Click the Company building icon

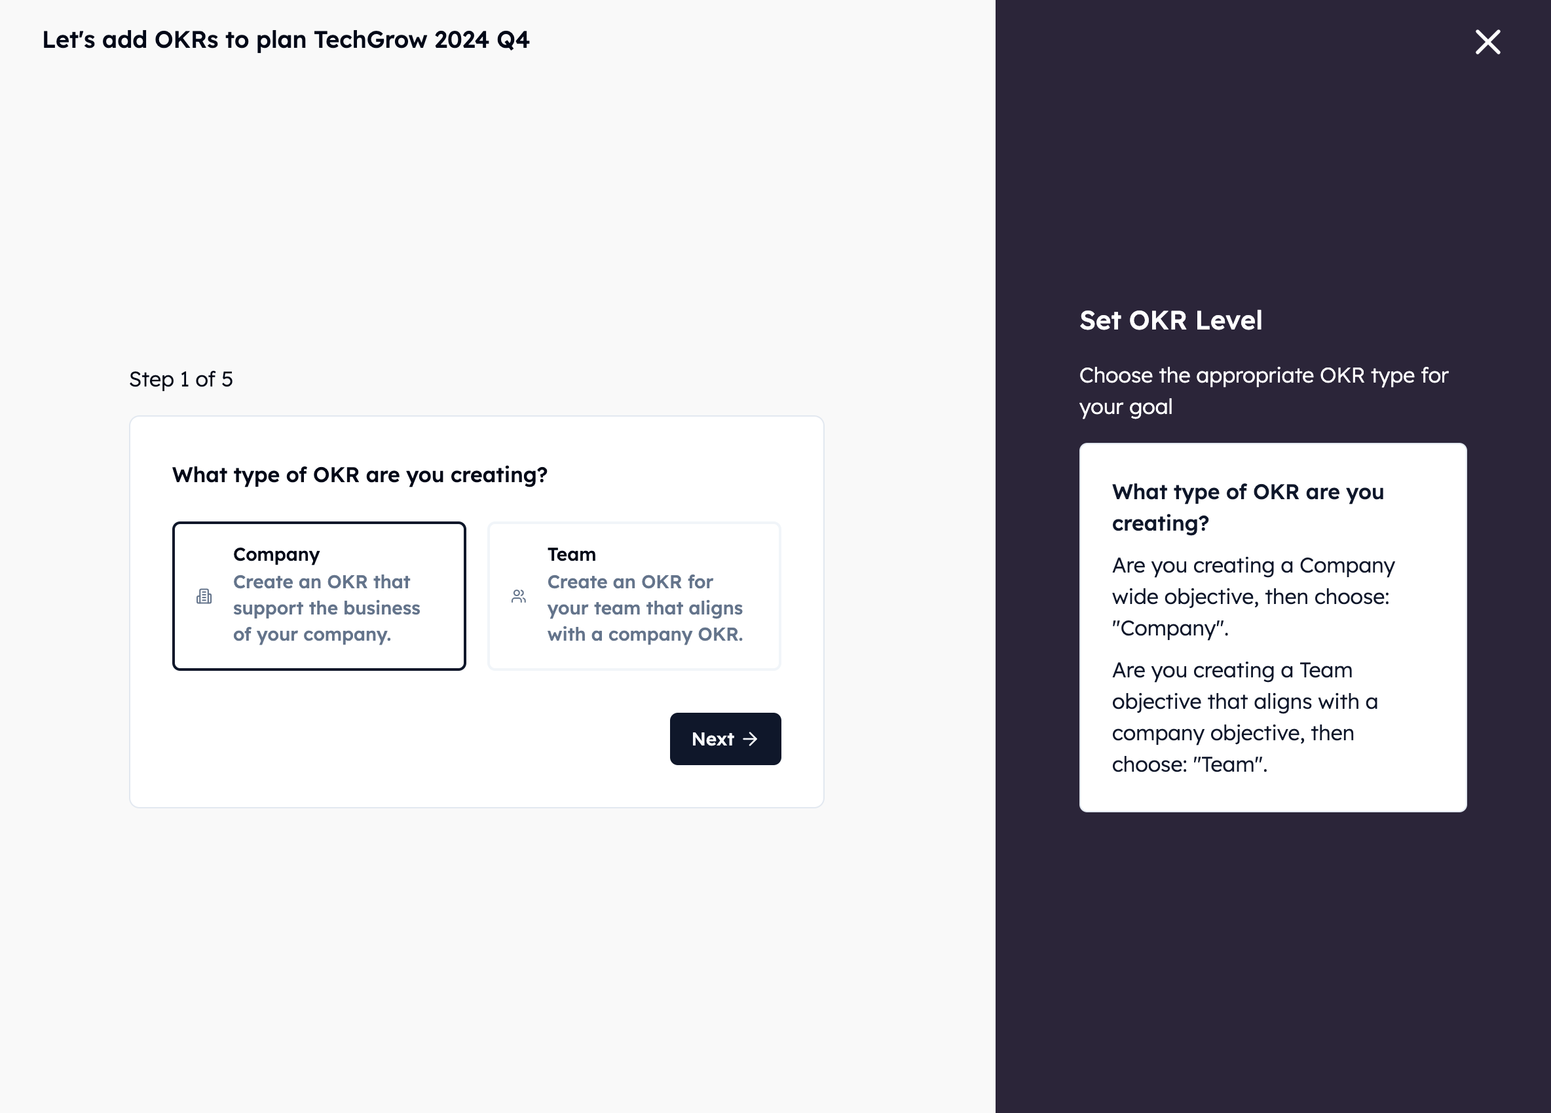(204, 597)
